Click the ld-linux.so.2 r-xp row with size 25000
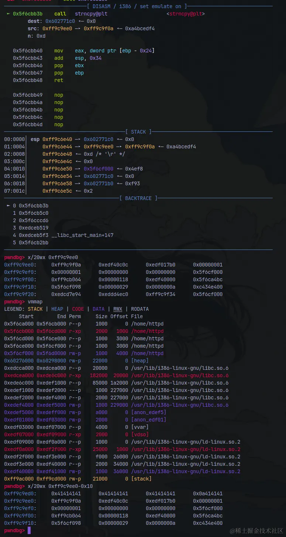 pyautogui.click(x=122, y=449)
